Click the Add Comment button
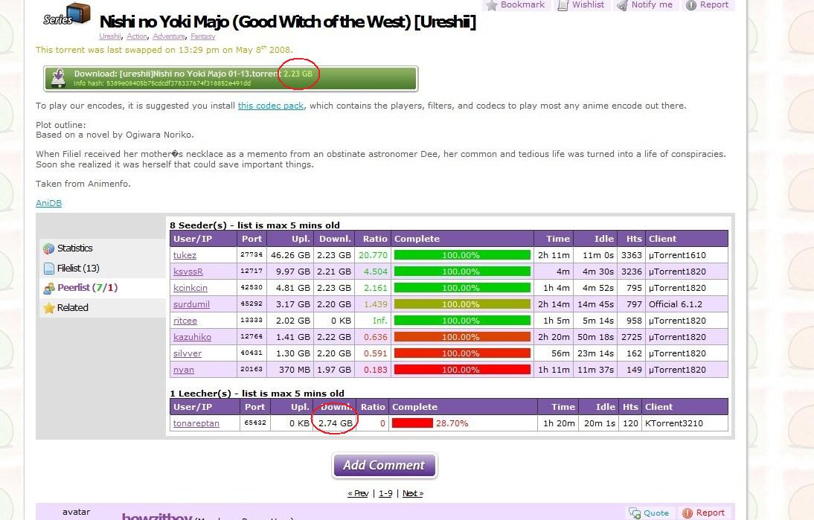The image size is (814, 520). click(384, 466)
